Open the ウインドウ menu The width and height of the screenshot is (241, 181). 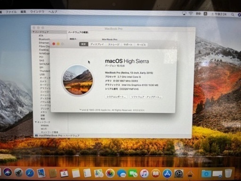(37, 12)
